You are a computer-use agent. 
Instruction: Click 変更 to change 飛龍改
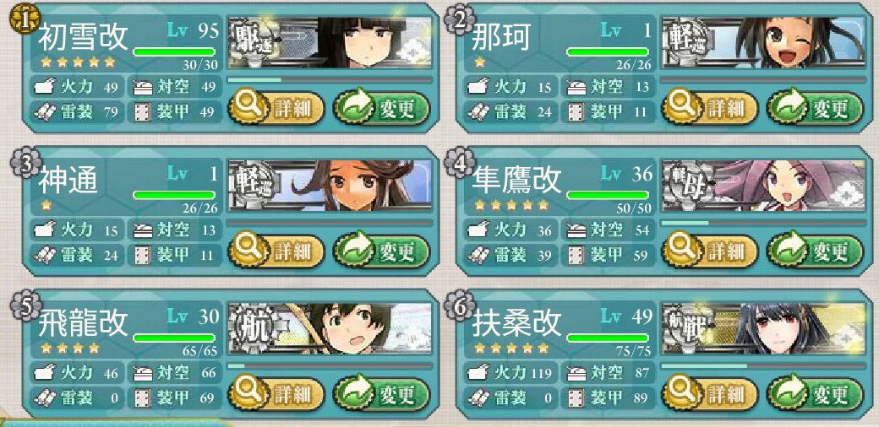(382, 395)
